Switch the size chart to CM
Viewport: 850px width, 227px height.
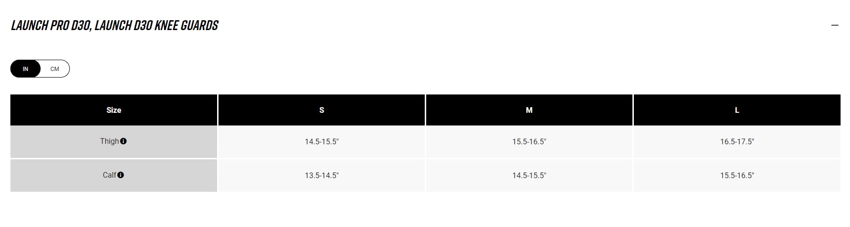pyautogui.click(x=55, y=69)
